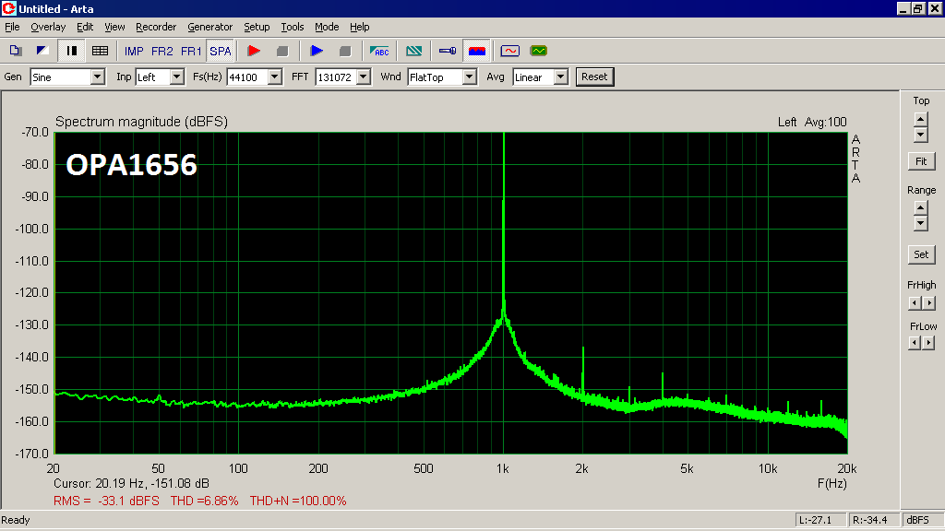Open the Wnd window type dropdown
This screenshot has height=531, width=945.
[470, 77]
